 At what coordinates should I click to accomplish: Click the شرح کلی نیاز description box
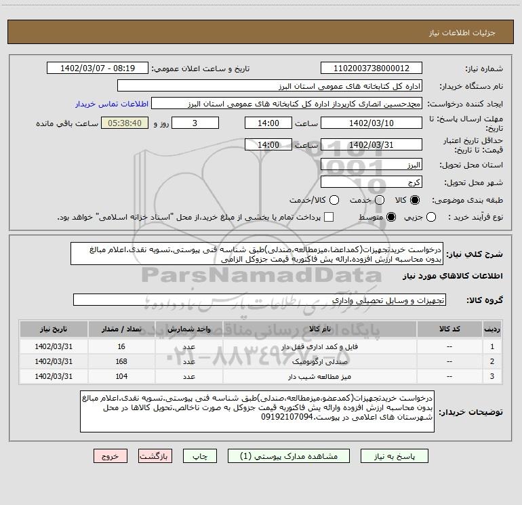click(257, 254)
